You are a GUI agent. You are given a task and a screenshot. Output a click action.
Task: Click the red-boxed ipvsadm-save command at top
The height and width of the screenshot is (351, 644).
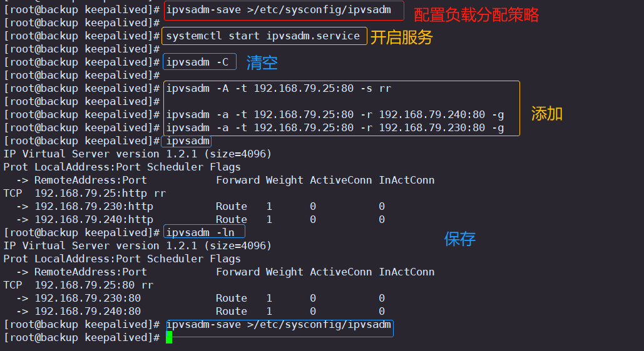[x=279, y=10]
